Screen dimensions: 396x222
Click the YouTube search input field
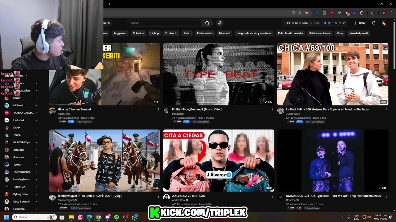click(164, 23)
